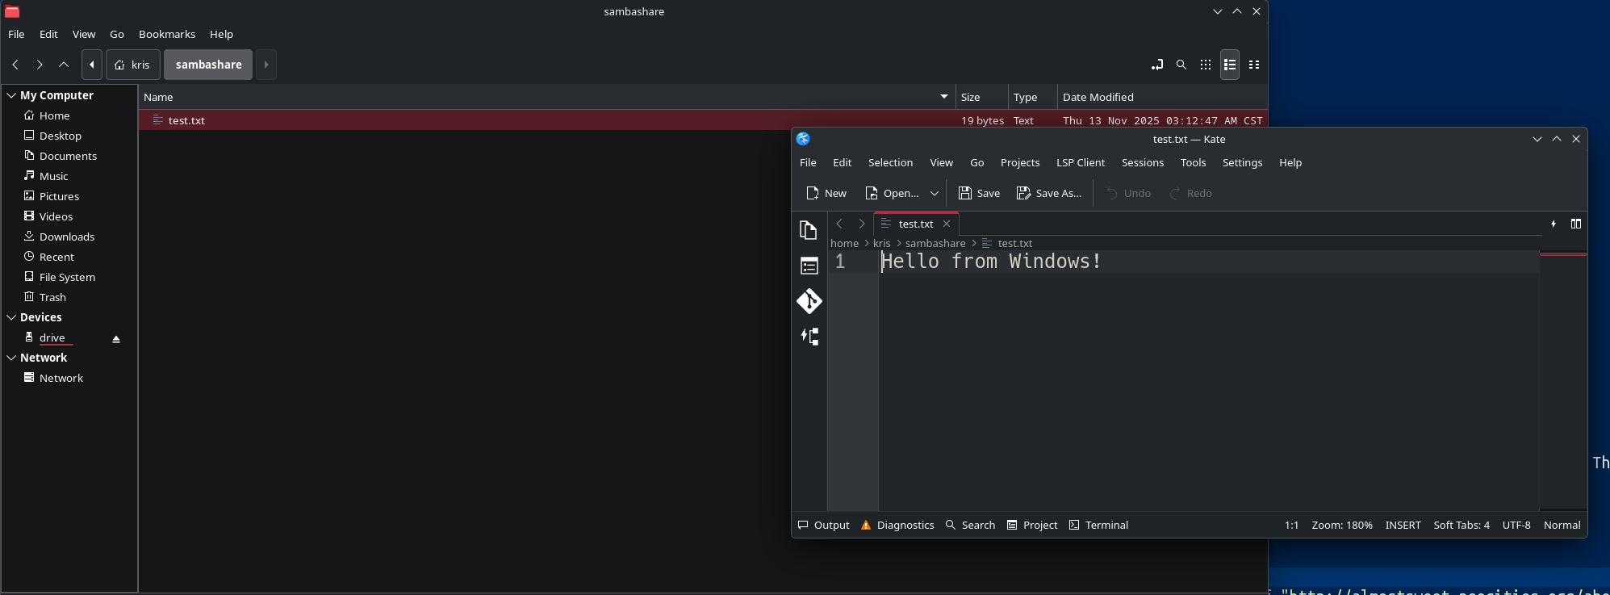
Task: Open the Sessions menu in Kate
Action: click(1142, 162)
